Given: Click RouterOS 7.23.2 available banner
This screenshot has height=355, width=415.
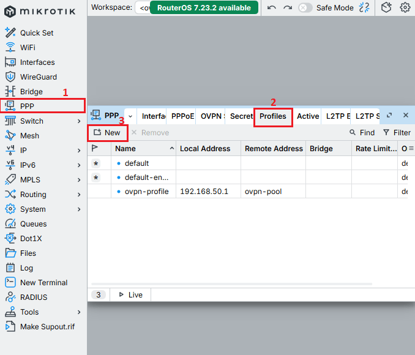Looking at the screenshot, I should (x=204, y=8).
